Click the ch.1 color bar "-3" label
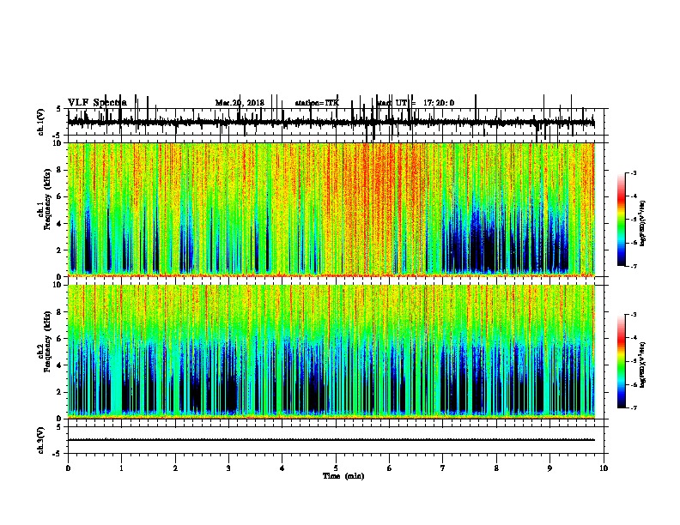The height and width of the screenshot is (525, 680). pyautogui.click(x=634, y=173)
